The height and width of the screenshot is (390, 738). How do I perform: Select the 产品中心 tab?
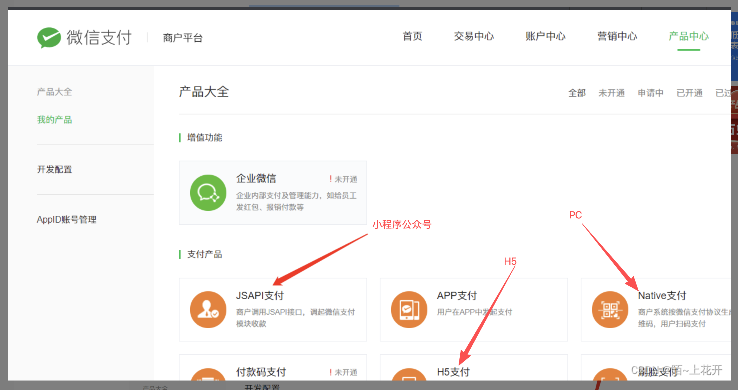(x=688, y=36)
